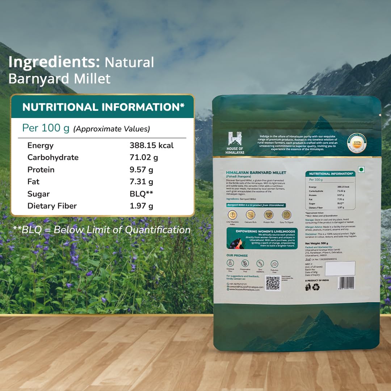Click 'EMPOWERING WOMEN'S LIVELIHOODS' heading

(265, 231)
